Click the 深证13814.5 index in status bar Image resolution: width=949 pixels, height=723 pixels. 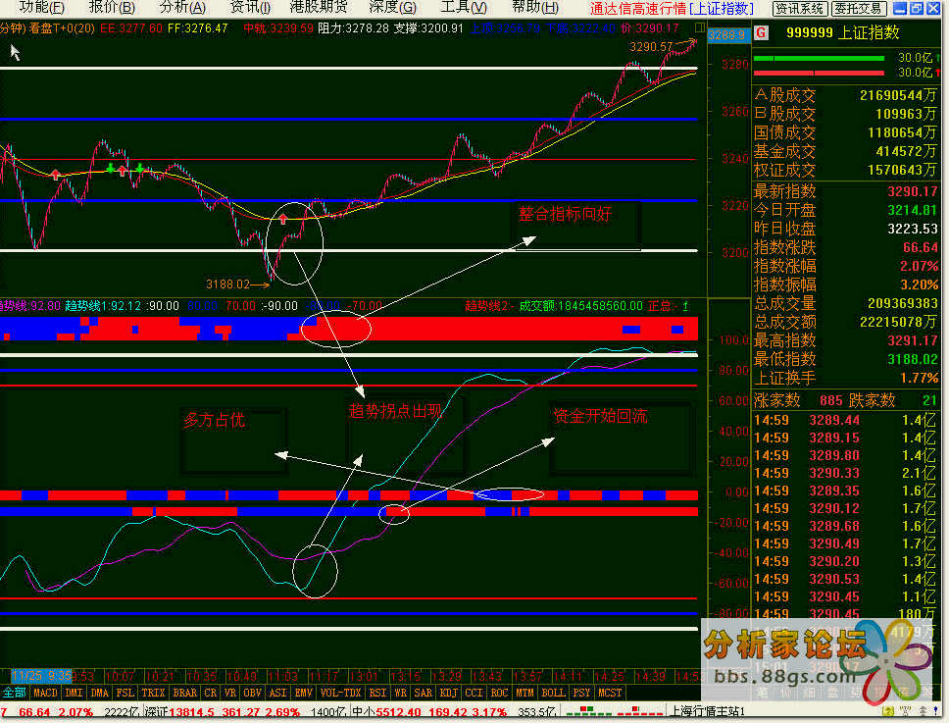(x=177, y=712)
